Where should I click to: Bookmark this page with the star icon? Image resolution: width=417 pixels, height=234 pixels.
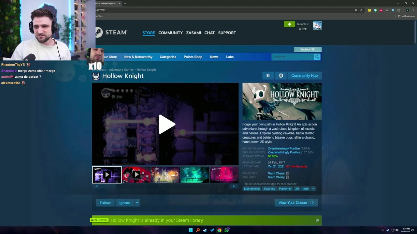(x=361, y=10)
